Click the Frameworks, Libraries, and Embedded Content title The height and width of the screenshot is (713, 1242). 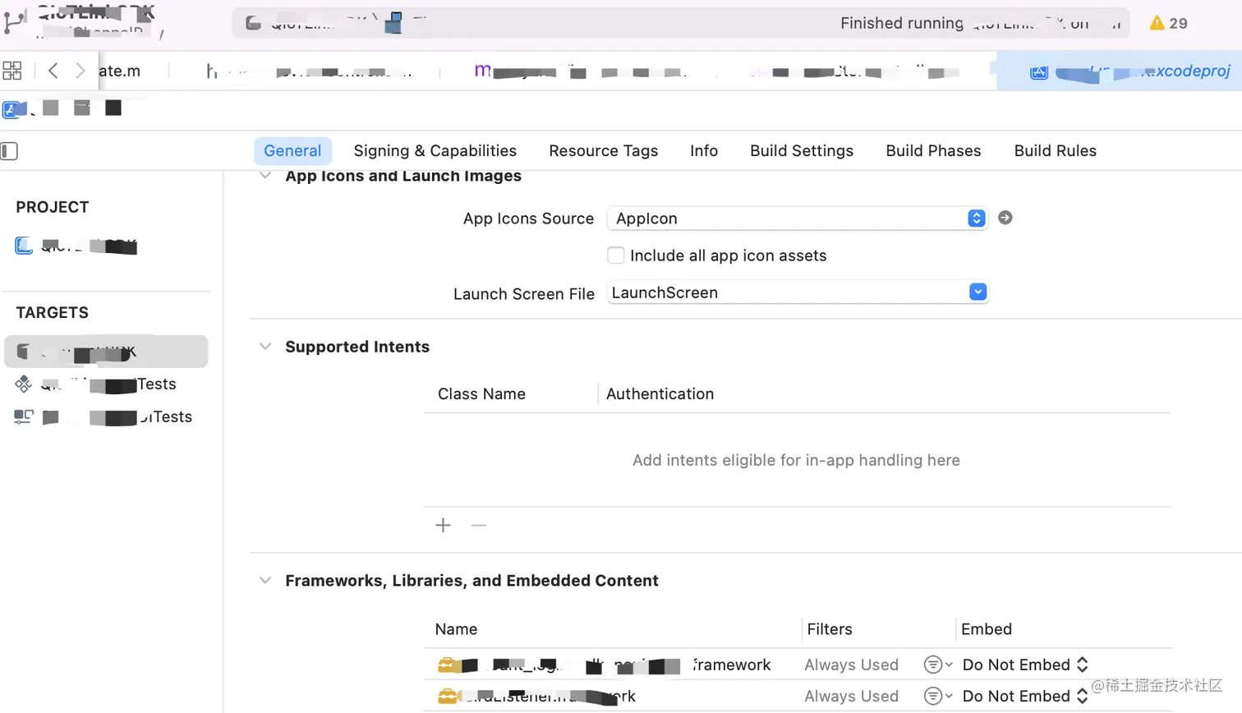click(x=471, y=581)
